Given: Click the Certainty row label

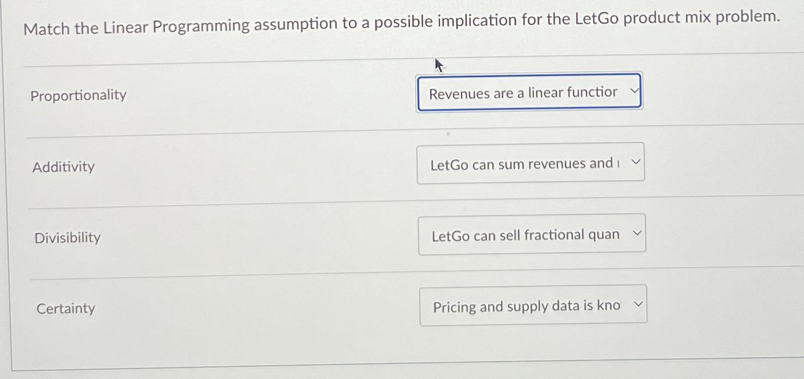Looking at the screenshot, I should tap(66, 309).
